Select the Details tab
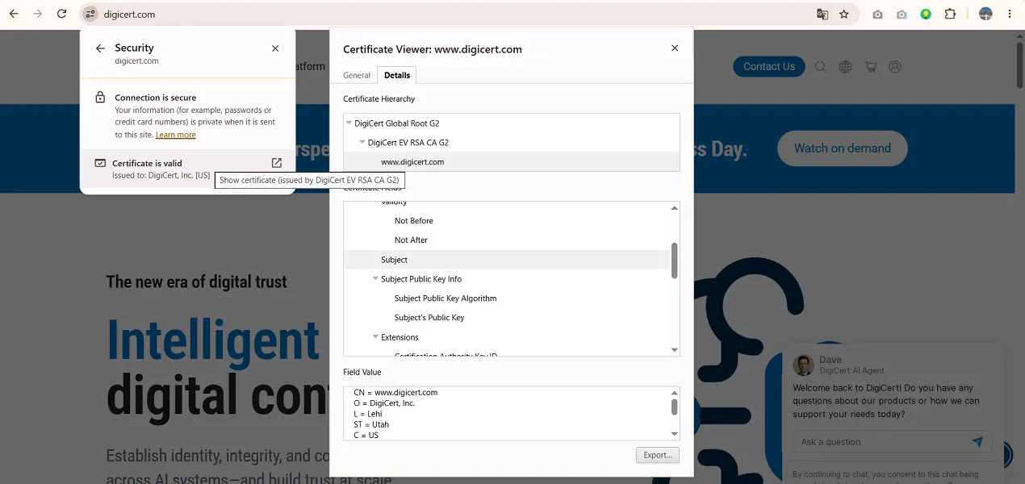 click(x=397, y=75)
